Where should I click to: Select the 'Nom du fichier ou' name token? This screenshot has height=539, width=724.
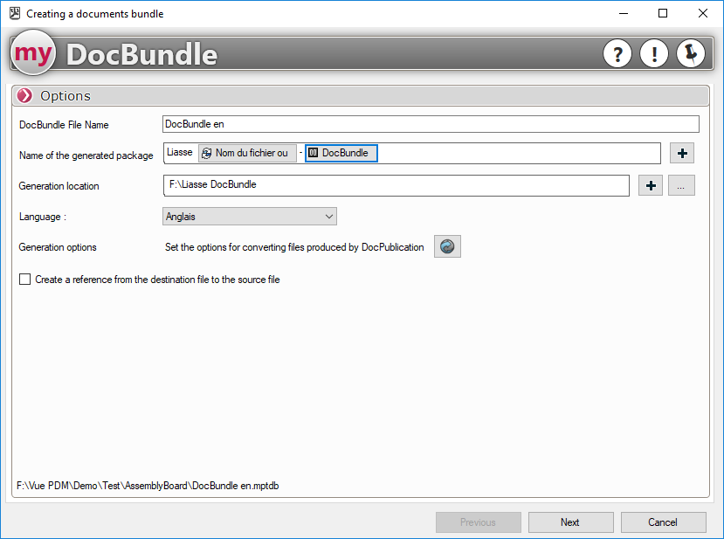pyautogui.click(x=247, y=153)
